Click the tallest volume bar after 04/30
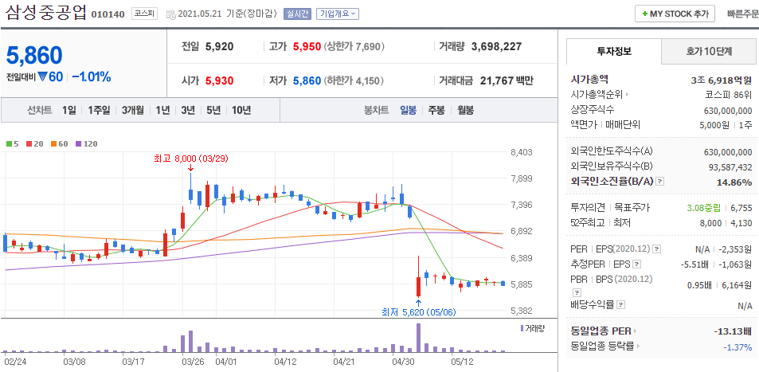 (418, 338)
